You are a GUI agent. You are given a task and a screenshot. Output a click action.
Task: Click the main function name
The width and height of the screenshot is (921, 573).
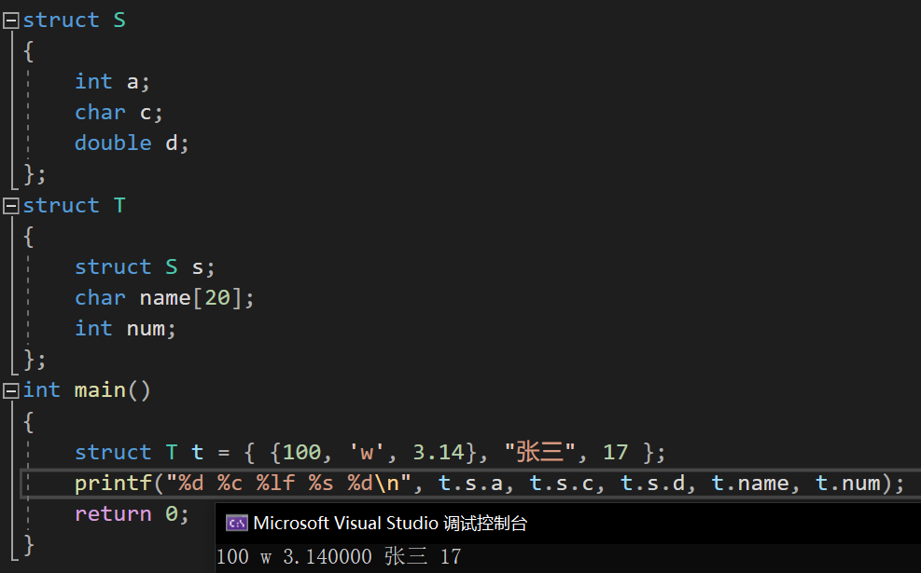(x=100, y=390)
